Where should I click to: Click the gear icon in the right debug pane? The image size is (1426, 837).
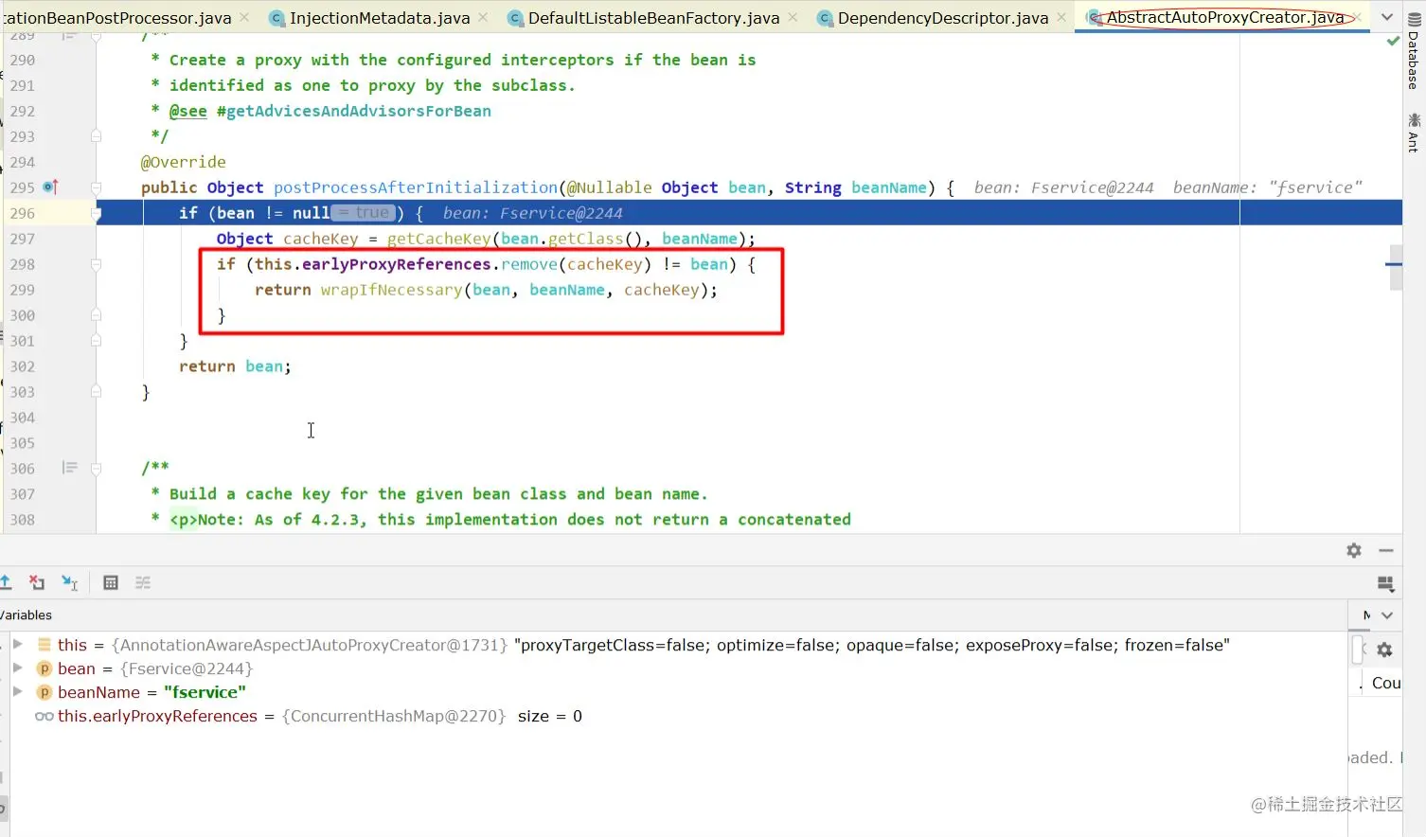(1384, 650)
